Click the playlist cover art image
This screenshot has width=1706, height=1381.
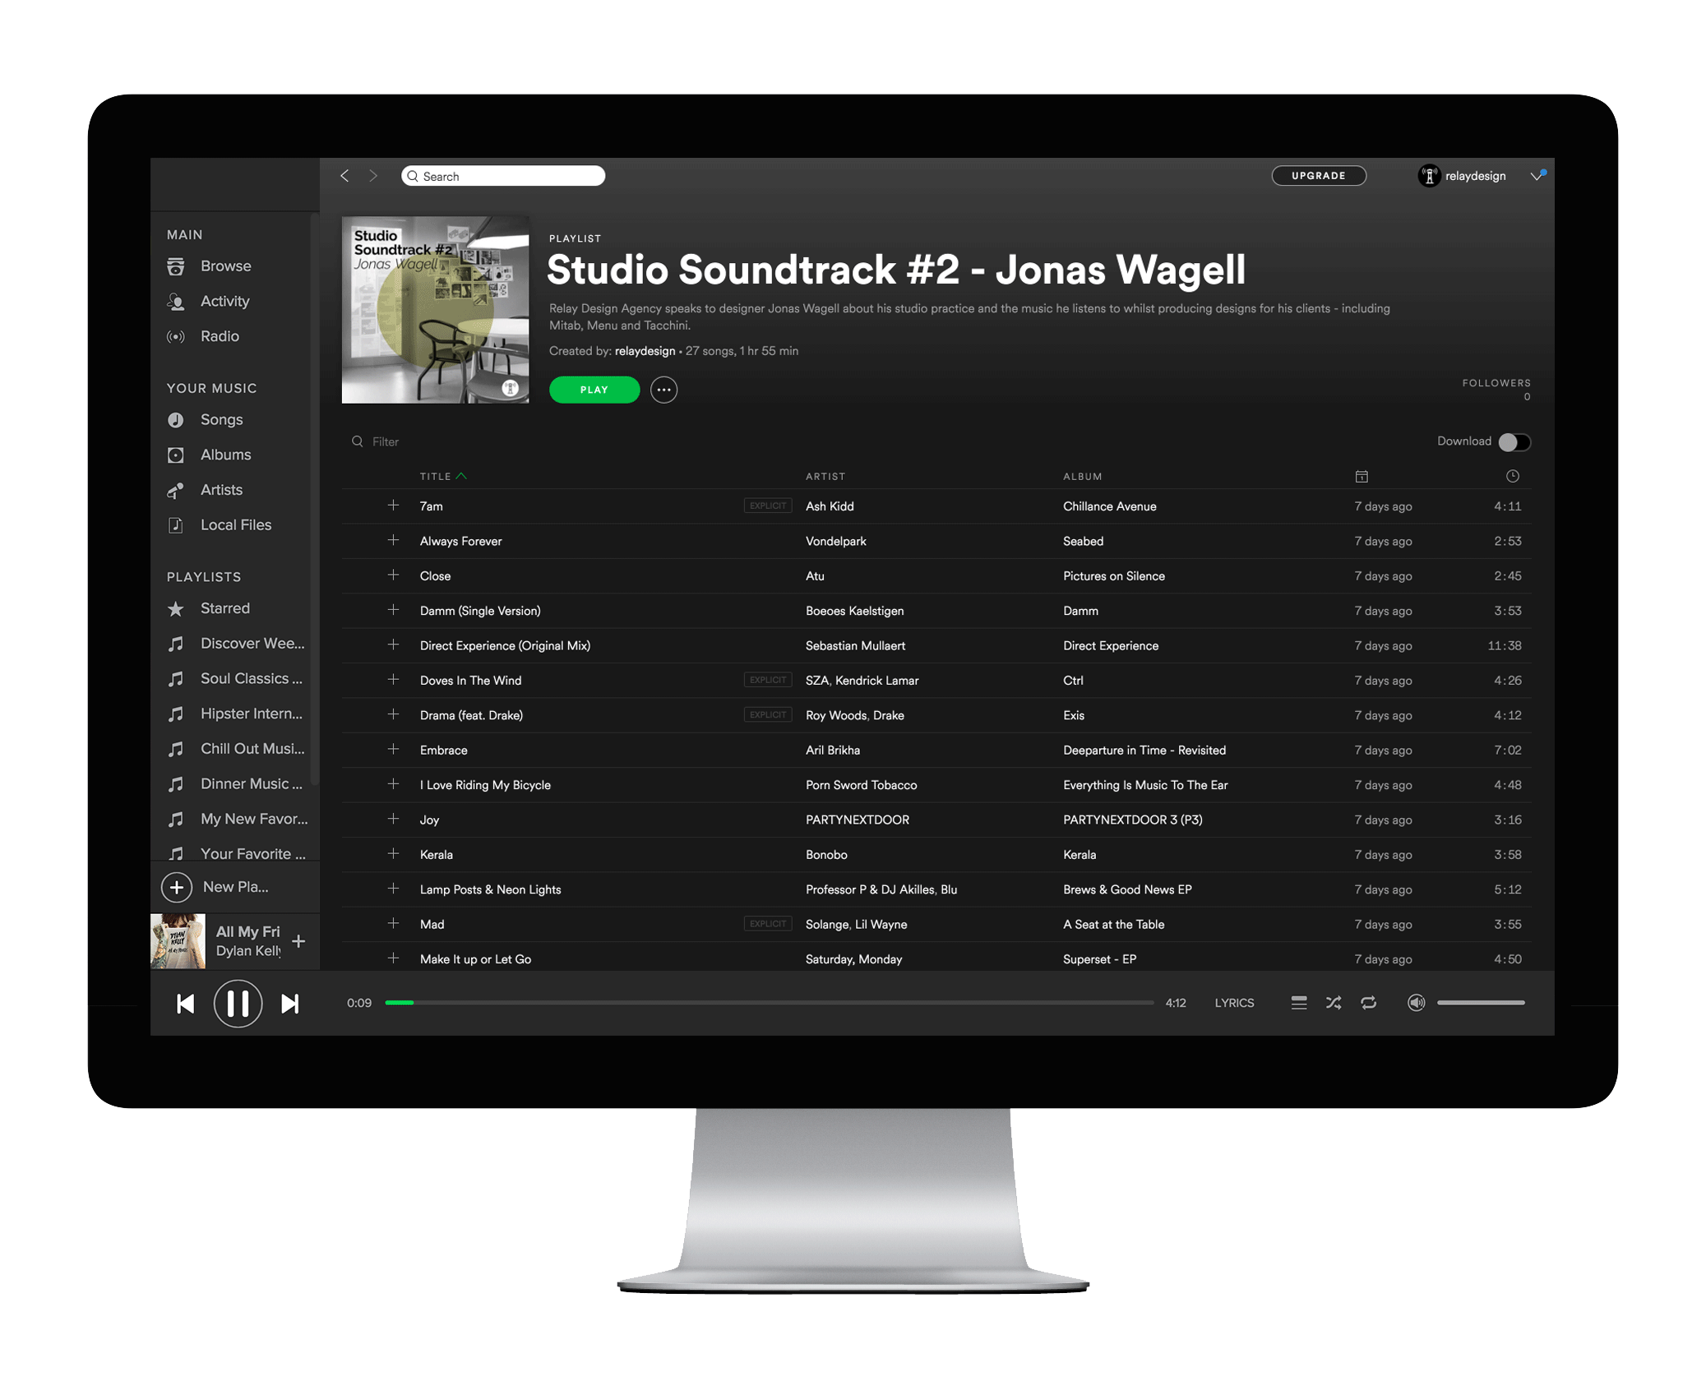pos(435,310)
